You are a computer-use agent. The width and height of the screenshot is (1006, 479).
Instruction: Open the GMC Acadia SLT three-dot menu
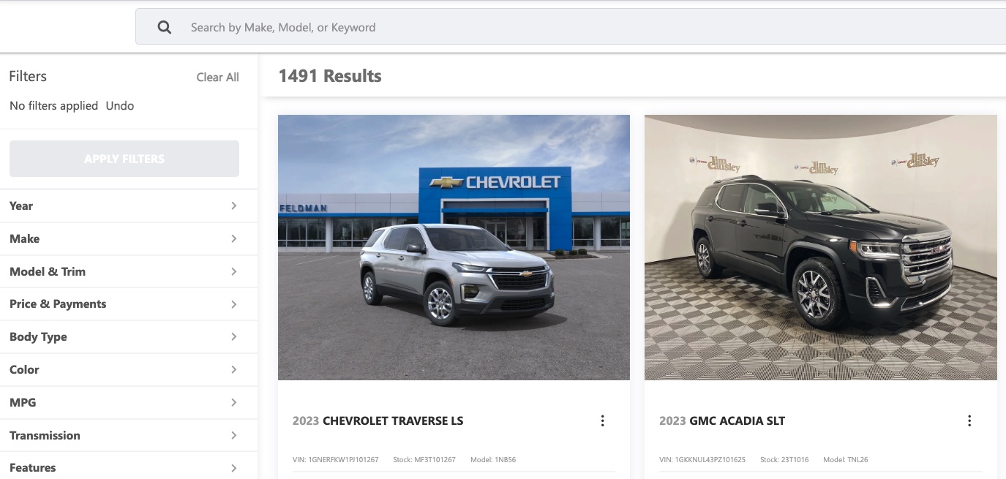point(969,420)
